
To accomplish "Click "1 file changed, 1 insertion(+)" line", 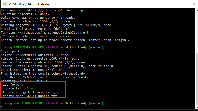I will coord(30,92).
